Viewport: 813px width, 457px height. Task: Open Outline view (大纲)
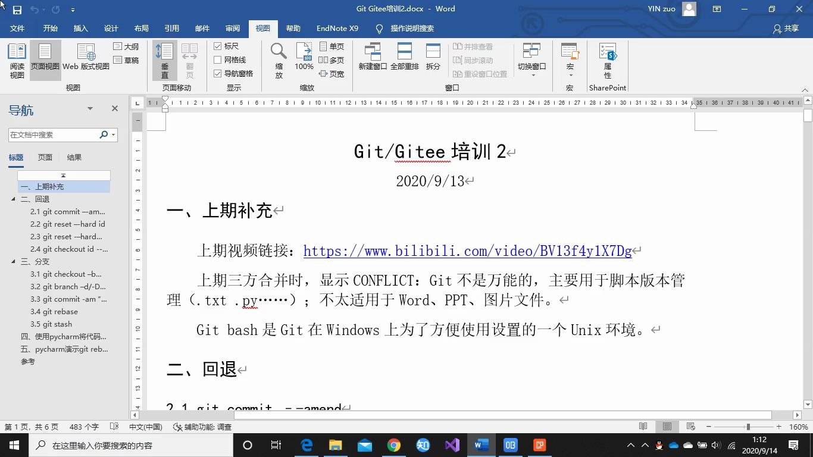(x=126, y=46)
